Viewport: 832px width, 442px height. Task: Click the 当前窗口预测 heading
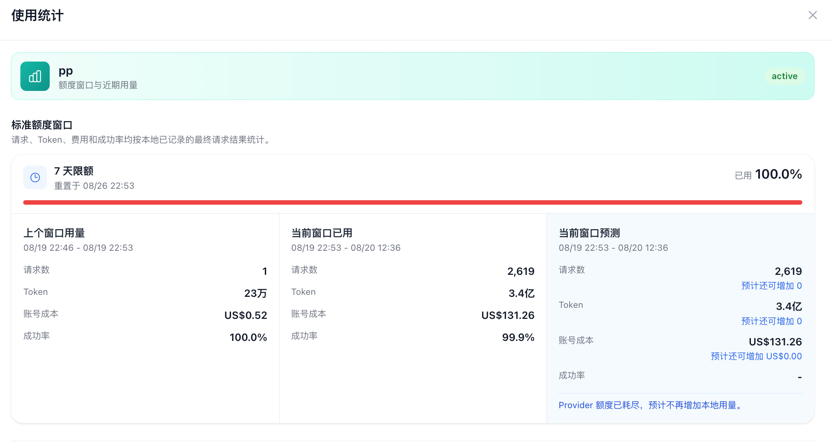tap(589, 233)
